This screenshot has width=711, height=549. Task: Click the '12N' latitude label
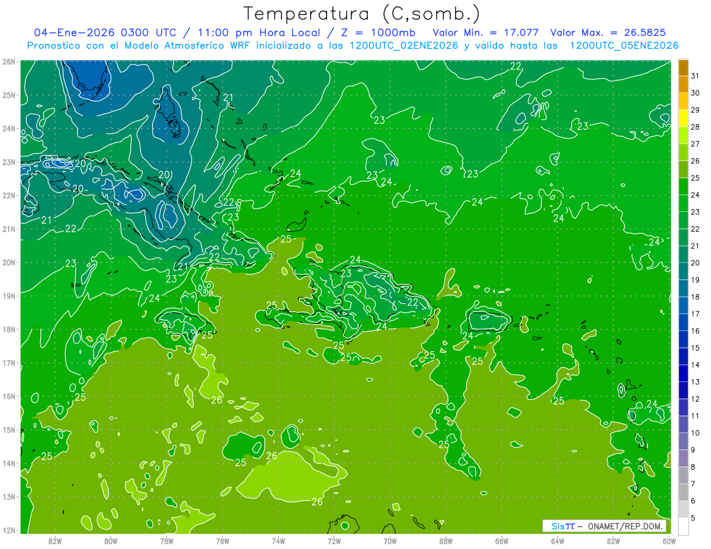click(9, 530)
